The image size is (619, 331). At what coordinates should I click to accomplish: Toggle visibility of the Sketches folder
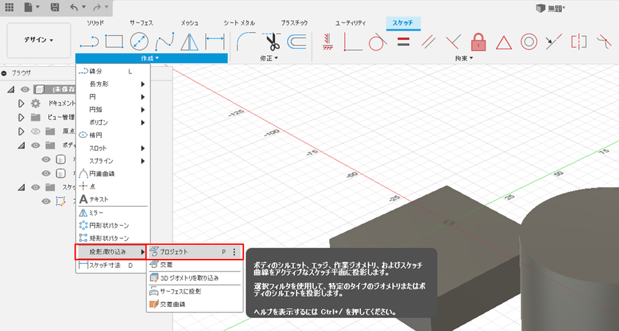coord(36,187)
